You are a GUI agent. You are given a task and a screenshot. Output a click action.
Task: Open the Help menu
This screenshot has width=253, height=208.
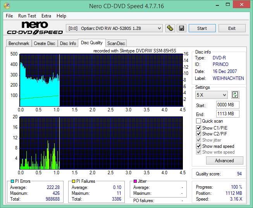[x=61, y=16]
